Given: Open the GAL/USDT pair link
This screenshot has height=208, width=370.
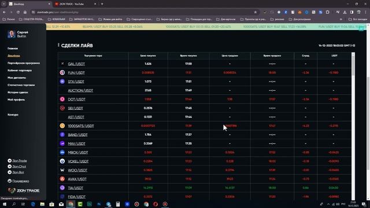Looking at the screenshot, I should click(x=76, y=64).
